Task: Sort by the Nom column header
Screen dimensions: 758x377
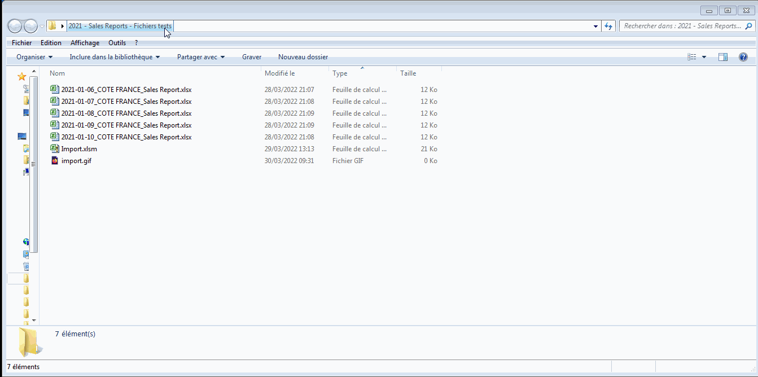Action: 57,73
